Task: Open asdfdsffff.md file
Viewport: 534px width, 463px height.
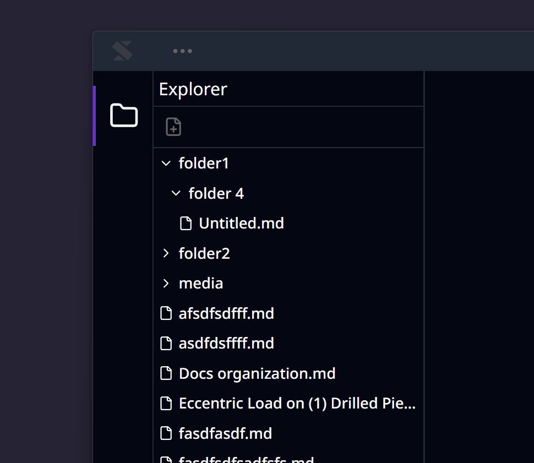Action: click(226, 343)
